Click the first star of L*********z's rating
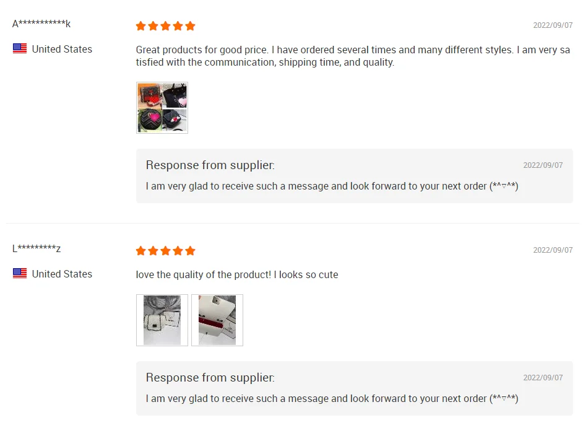This screenshot has width=583, height=428. (141, 251)
